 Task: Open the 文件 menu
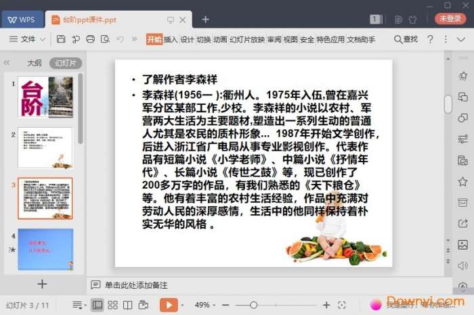tap(22, 39)
